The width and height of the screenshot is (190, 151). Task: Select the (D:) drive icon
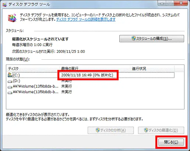(x=10, y=81)
